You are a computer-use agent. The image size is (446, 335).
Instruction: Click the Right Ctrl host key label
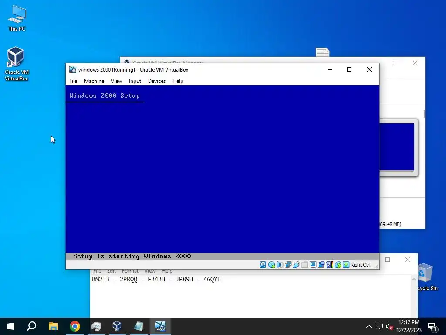(x=360, y=265)
